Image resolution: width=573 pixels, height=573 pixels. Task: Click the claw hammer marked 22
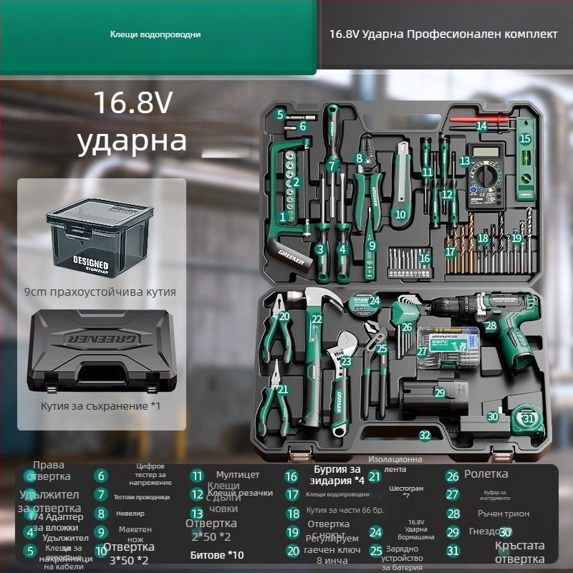tap(314, 358)
